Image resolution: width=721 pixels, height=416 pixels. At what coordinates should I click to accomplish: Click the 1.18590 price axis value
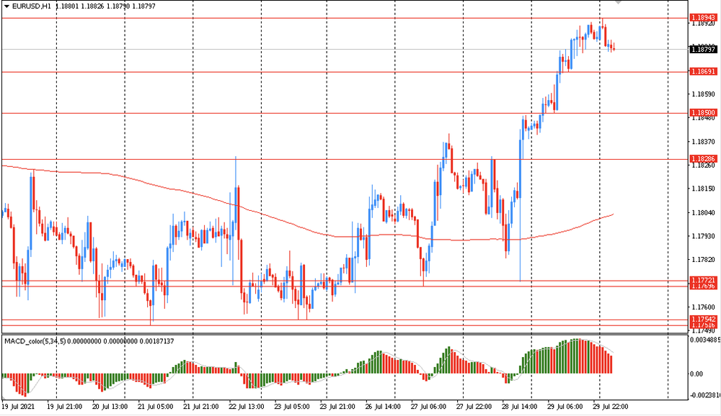click(704, 94)
